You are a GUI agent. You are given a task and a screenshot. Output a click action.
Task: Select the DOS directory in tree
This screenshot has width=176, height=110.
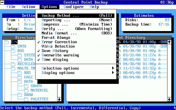[21, 51]
